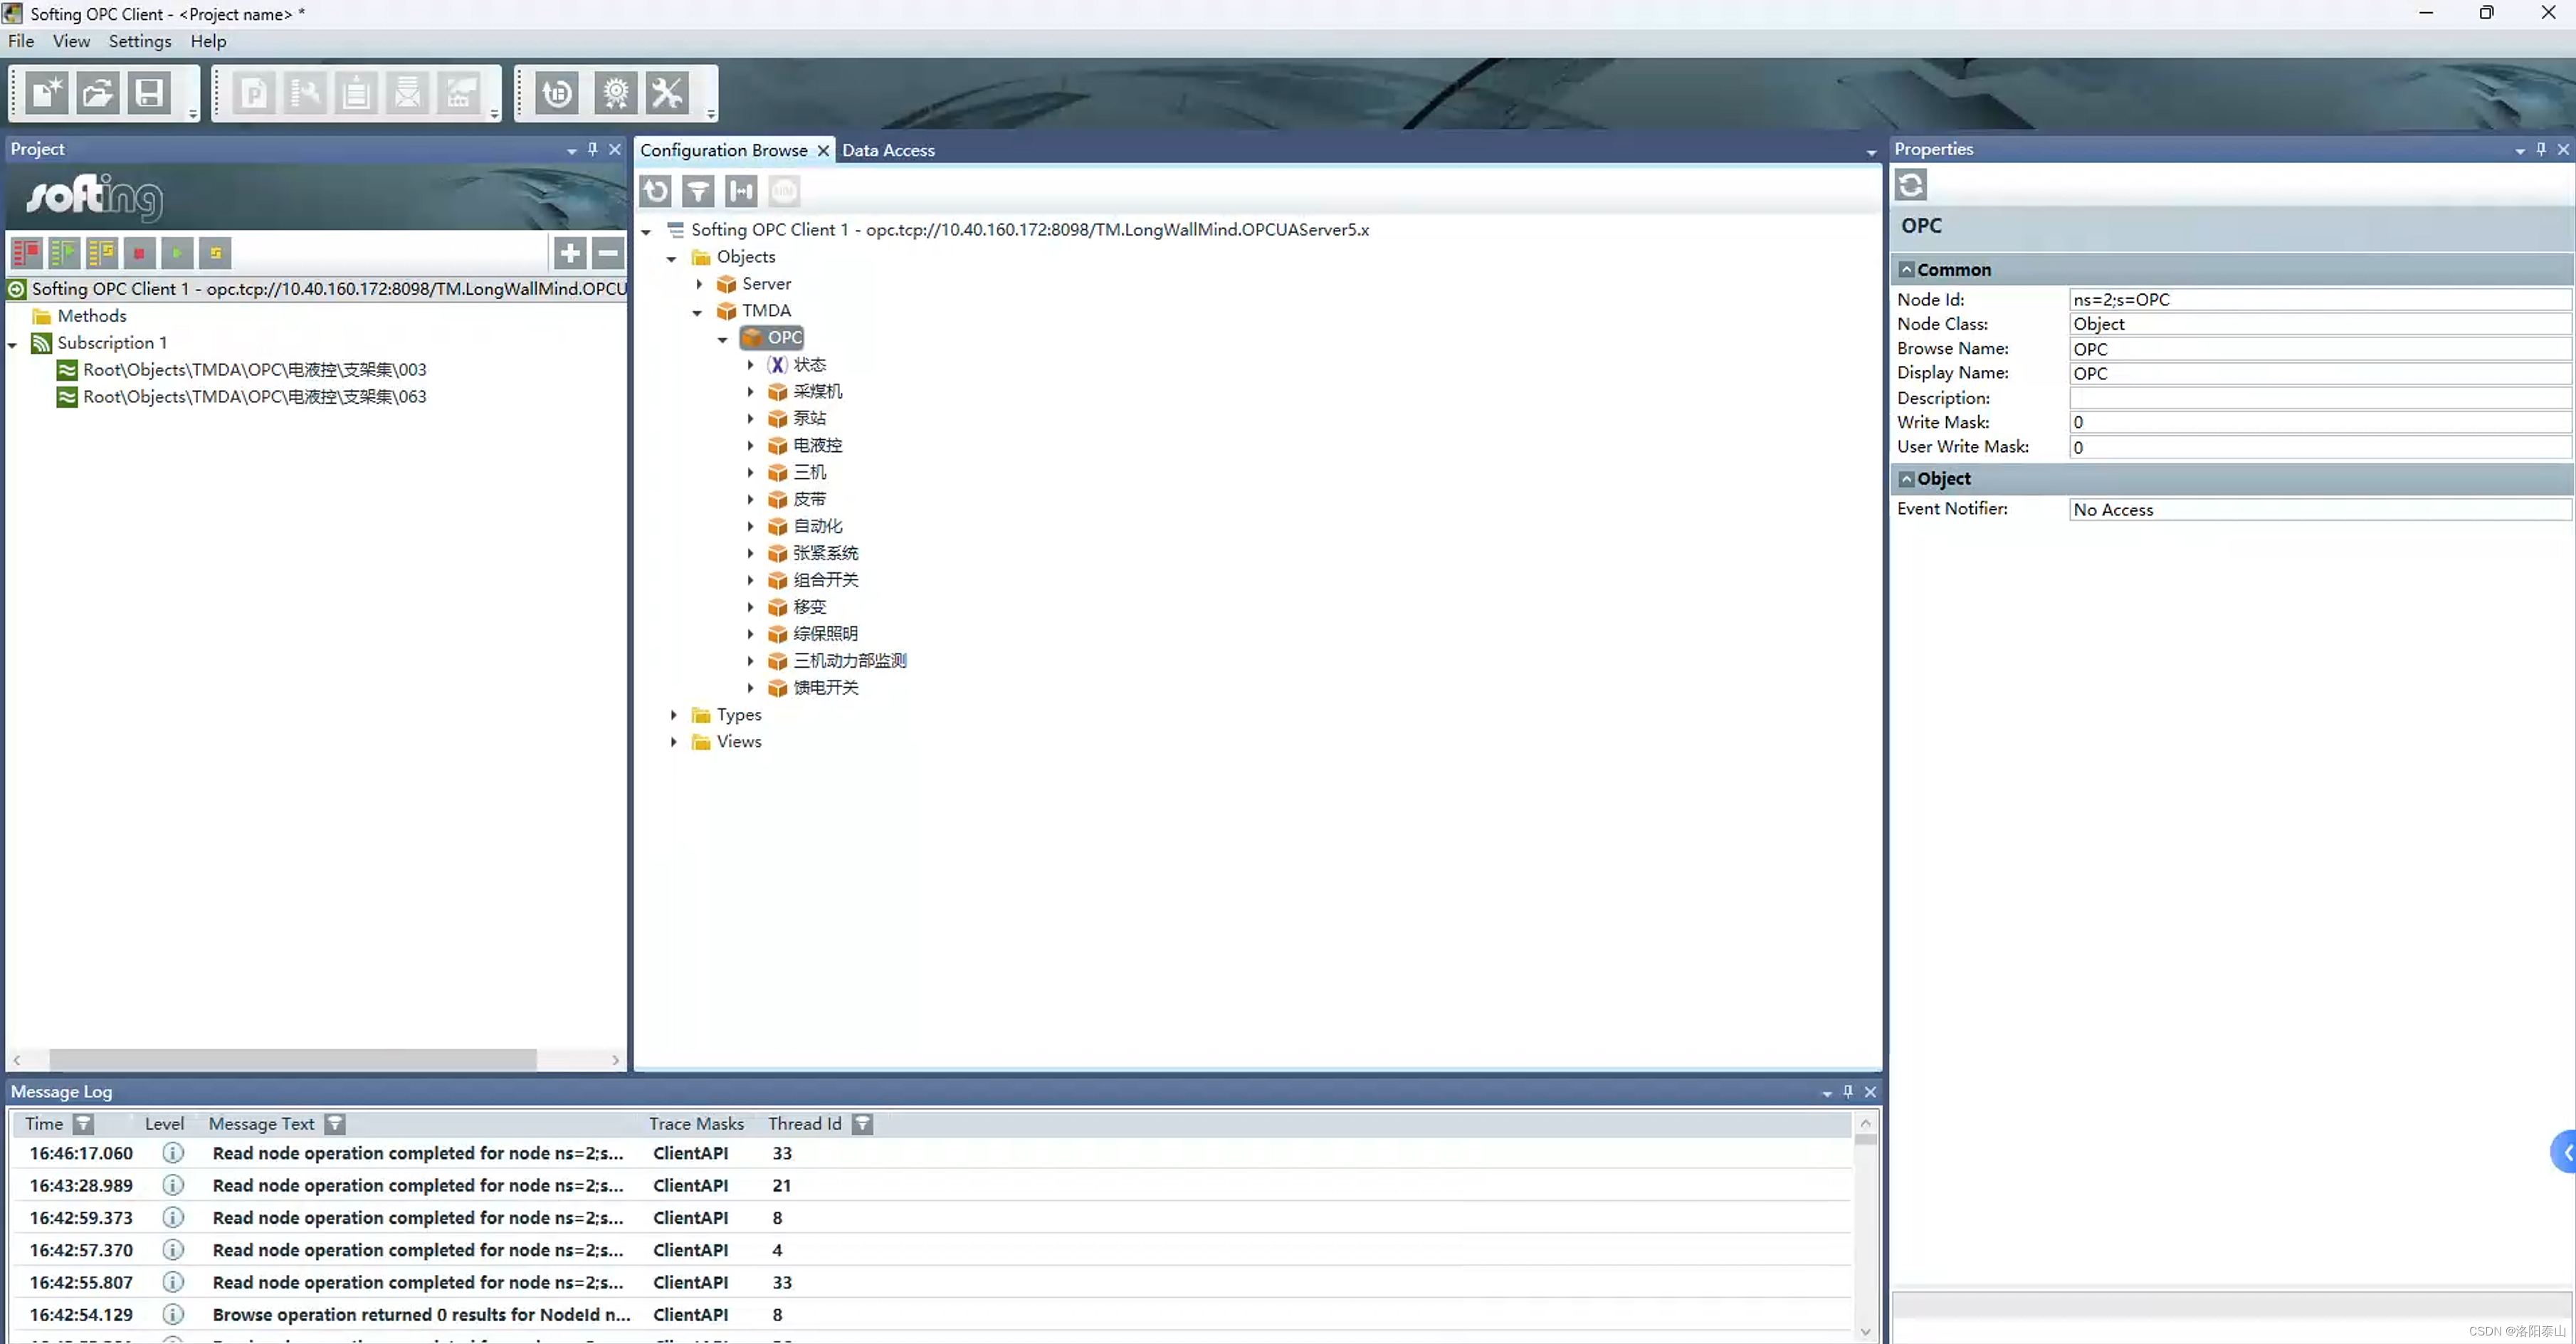Open the View menu
Viewport: 2576px width, 1344px height.
click(71, 41)
